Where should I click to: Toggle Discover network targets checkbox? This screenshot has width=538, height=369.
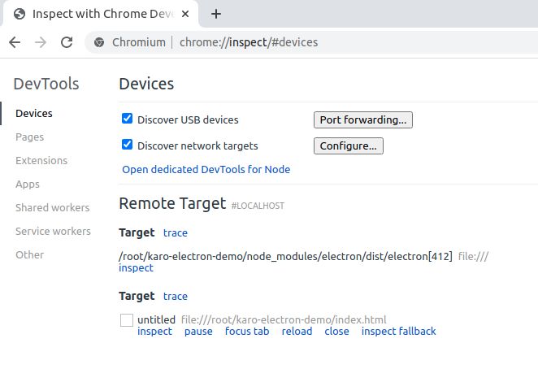(x=127, y=145)
